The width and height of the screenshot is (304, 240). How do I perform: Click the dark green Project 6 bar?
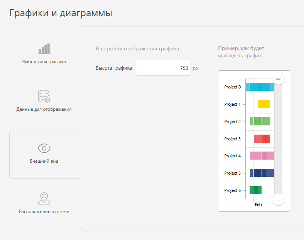tap(255, 190)
